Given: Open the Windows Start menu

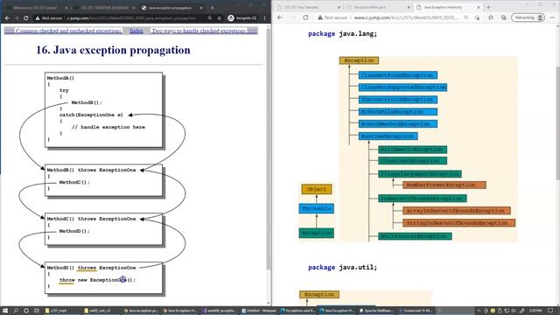Looking at the screenshot, I should [x=5, y=311].
